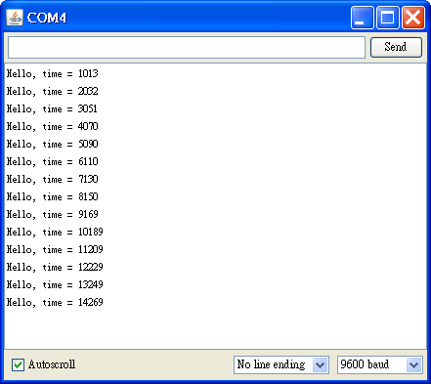Select line 'Hello, time = 2032'
The width and height of the screenshot is (431, 384).
point(53,91)
